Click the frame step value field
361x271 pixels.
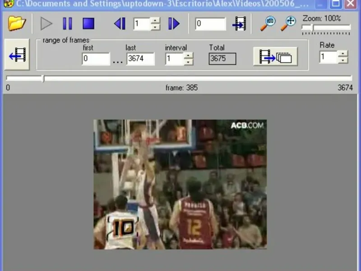click(142, 23)
